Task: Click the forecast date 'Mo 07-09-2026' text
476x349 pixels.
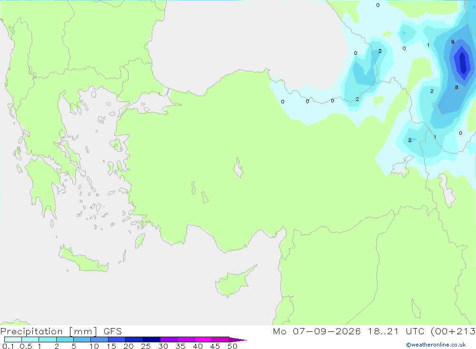Action: click(317, 331)
